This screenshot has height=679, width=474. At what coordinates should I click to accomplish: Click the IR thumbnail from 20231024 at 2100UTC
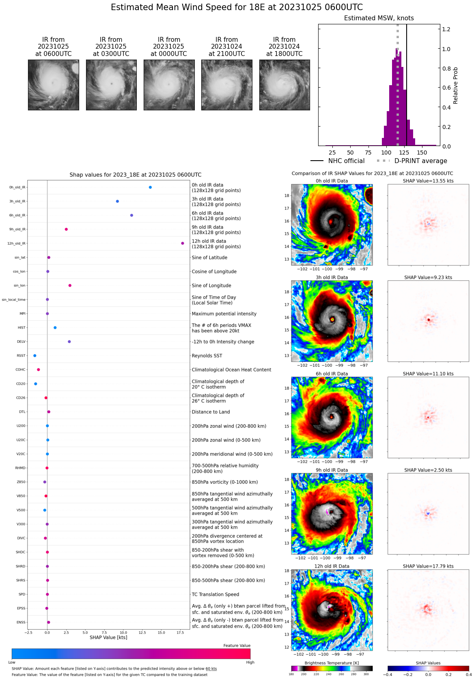[226, 85]
